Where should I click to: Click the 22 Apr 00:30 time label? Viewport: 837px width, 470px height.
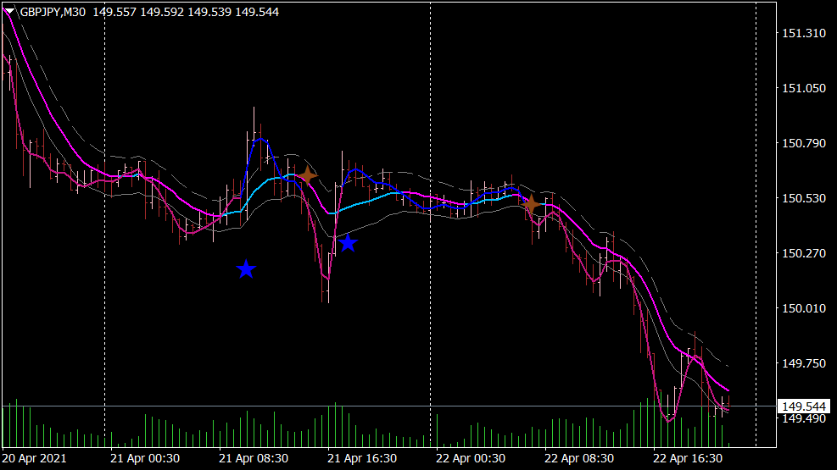[x=471, y=458]
